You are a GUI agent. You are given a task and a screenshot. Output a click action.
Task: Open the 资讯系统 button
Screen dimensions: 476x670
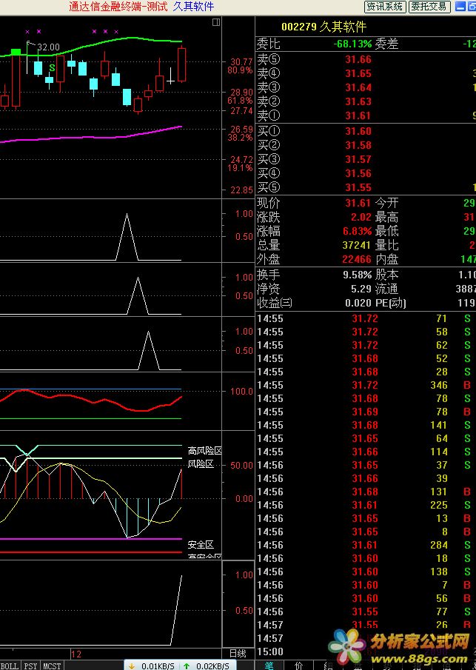tap(385, 7)
